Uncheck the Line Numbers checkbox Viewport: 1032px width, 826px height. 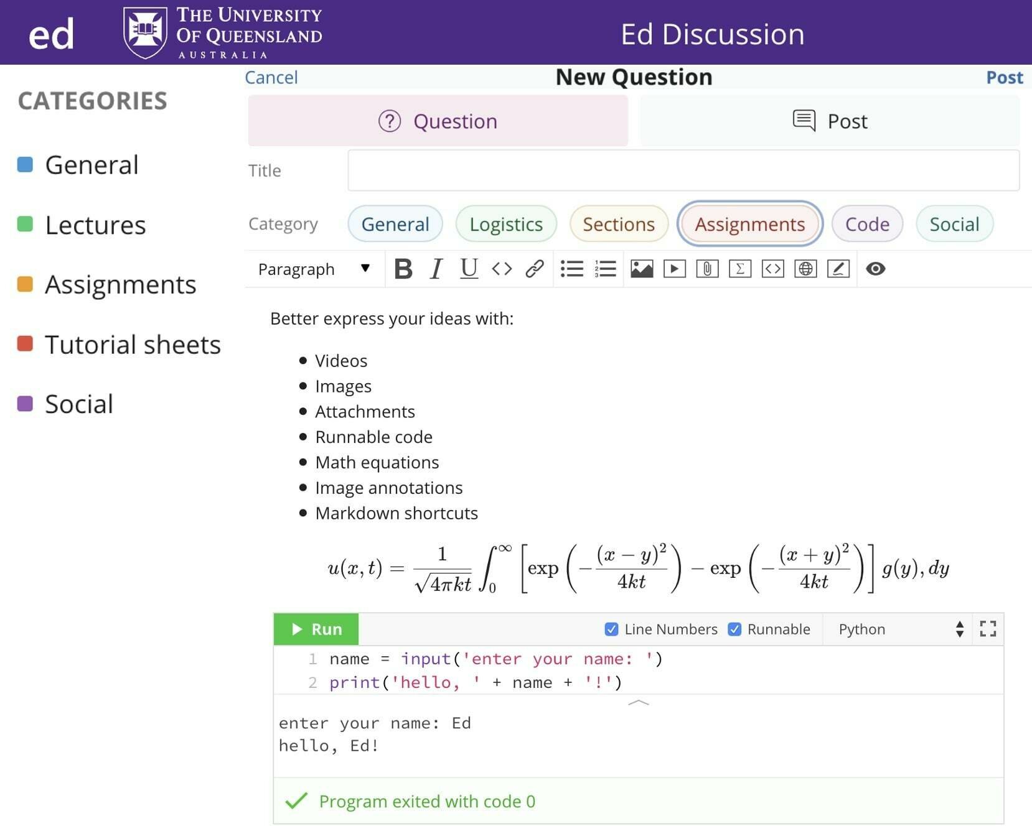[x=611, y=629]
